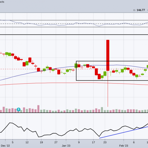Click the blue trendline in the lower indicator
The width and height of the screenshot is (148, 148).
point(124,132)
